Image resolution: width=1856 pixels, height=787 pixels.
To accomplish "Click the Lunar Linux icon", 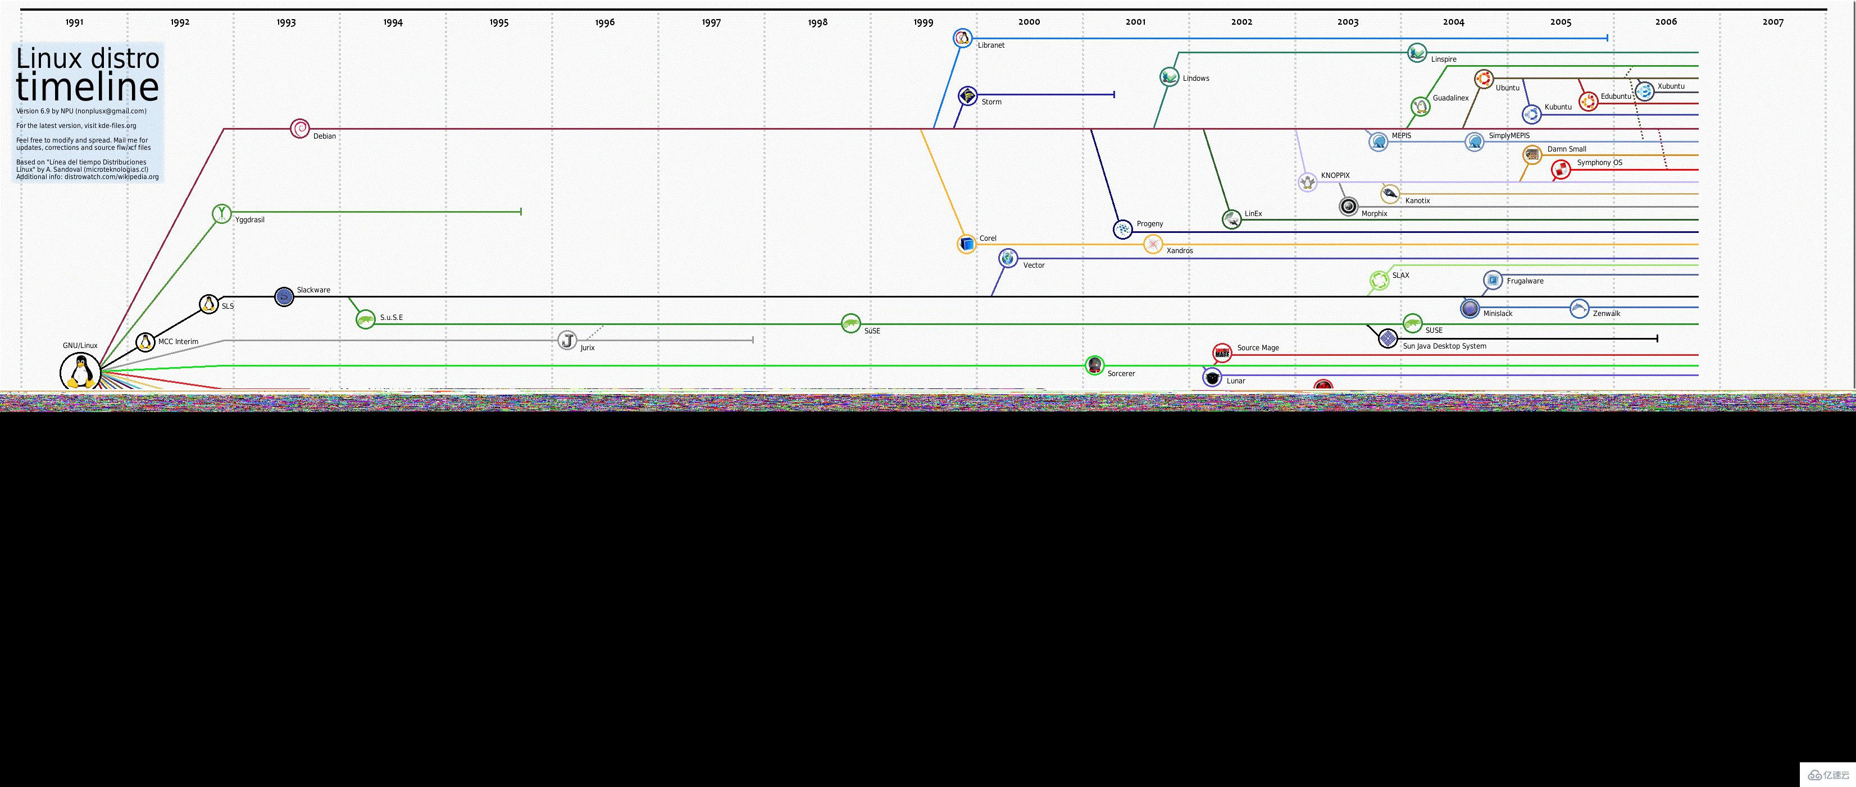I will [1213, 377].
